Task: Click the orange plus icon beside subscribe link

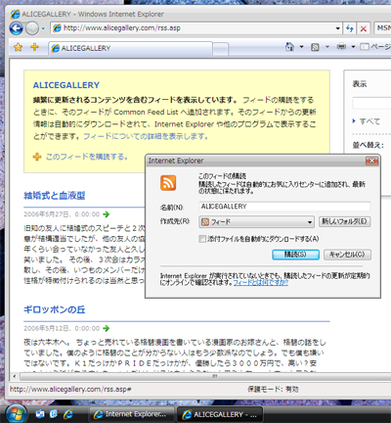Action: [37, 157]
